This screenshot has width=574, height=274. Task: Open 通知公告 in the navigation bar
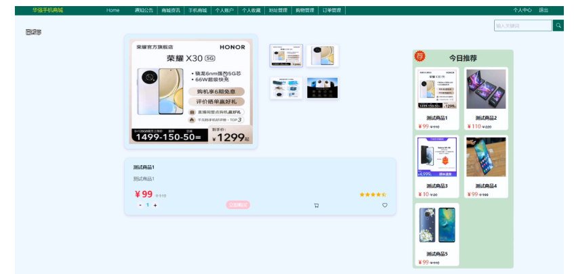144,10
